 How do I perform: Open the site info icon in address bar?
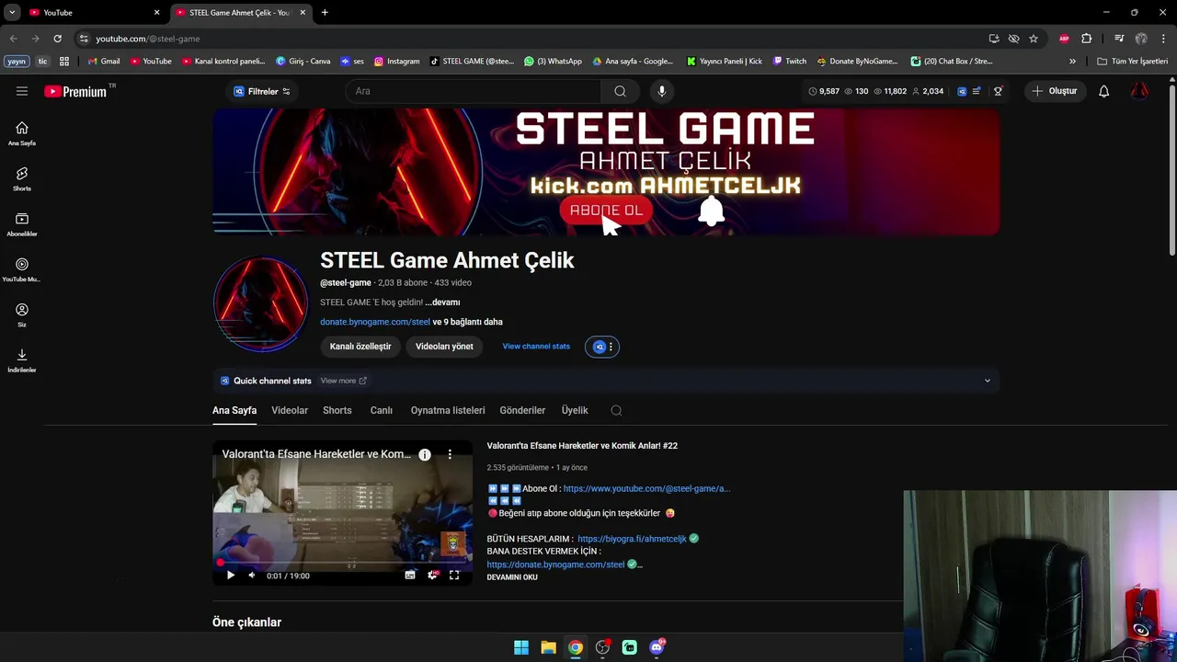click(x=84, y=39)
